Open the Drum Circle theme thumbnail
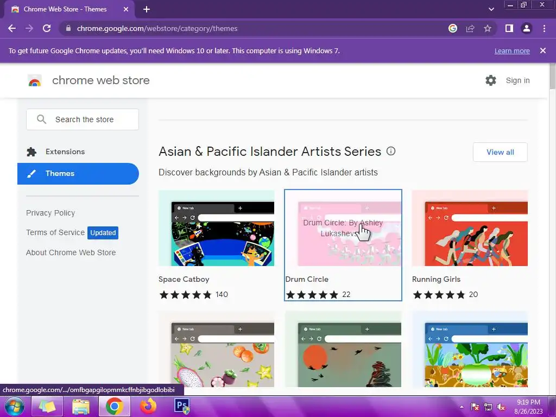Screen dimensions: 556x417 pyautogui.click(x=343, y=228)
